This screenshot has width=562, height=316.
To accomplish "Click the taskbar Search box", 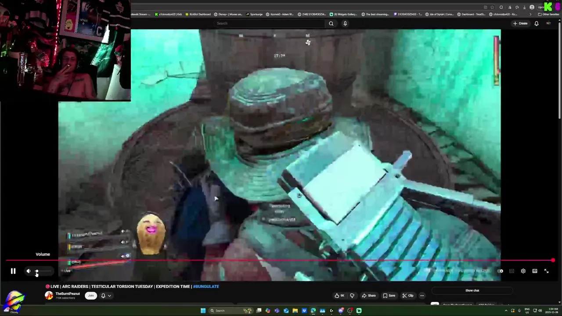I will [x=231, y=311].
